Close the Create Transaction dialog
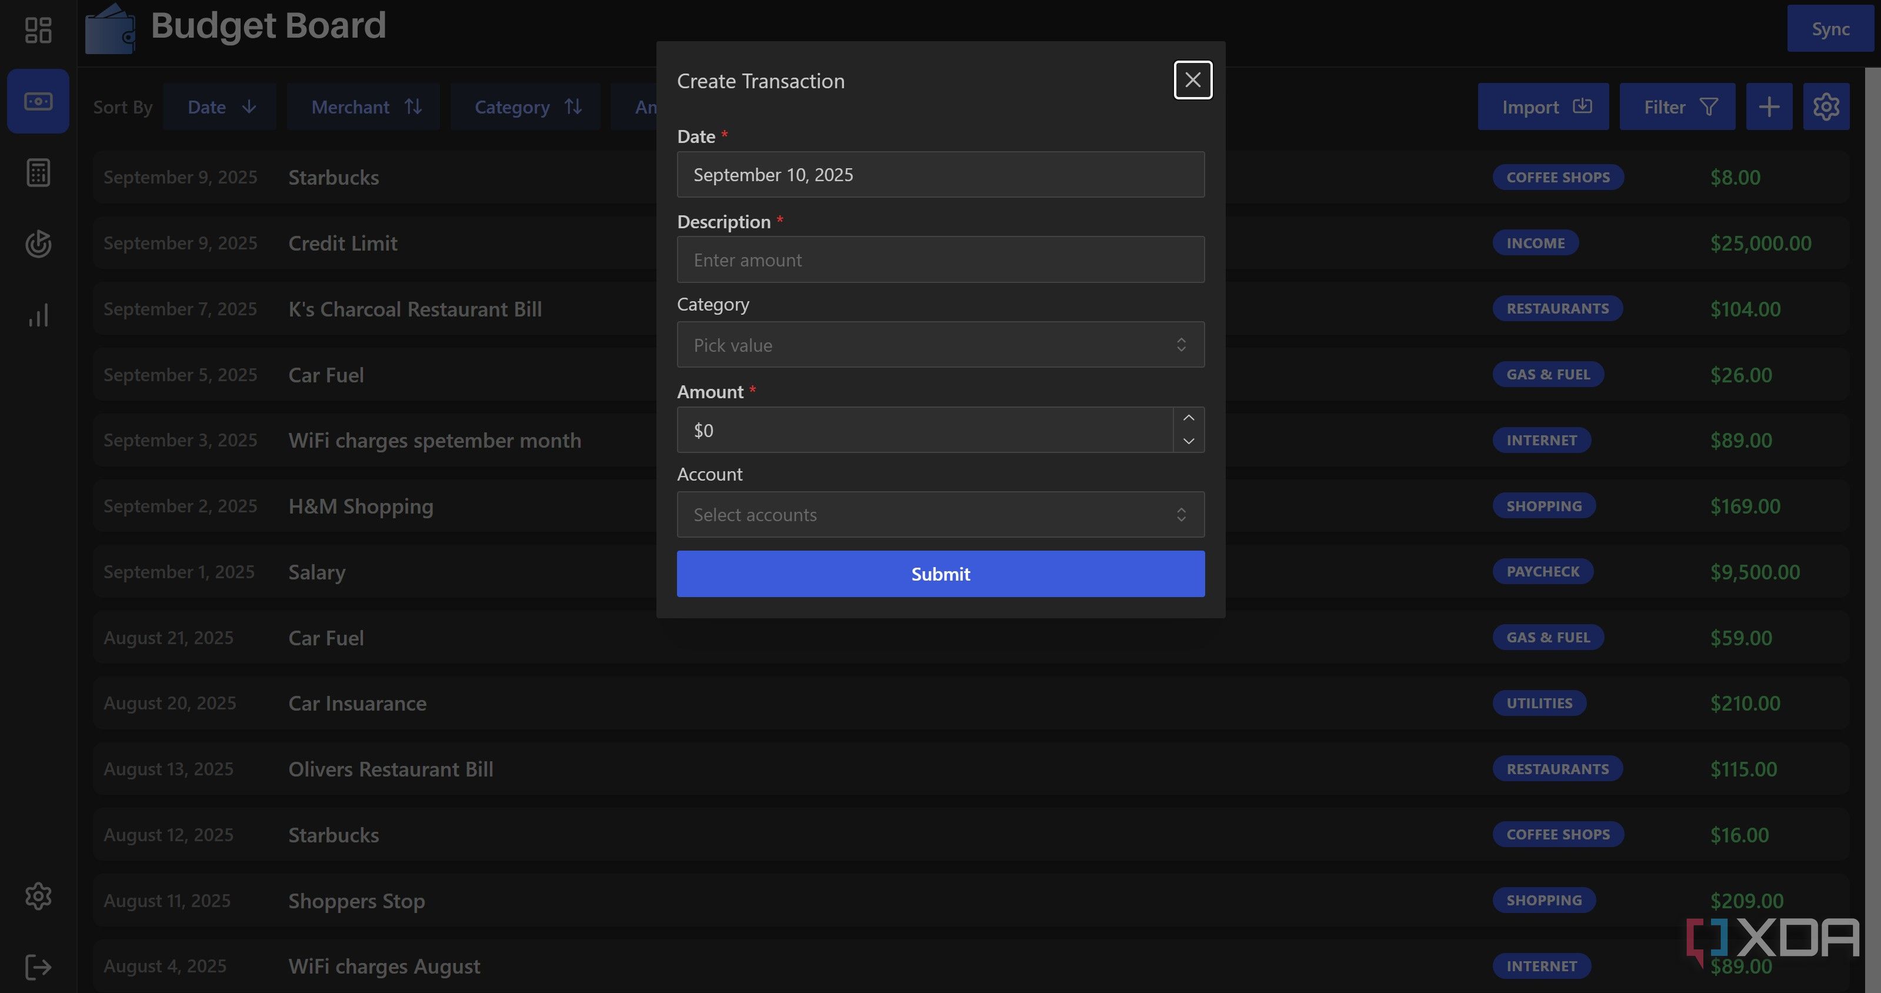 point(1192,79)
